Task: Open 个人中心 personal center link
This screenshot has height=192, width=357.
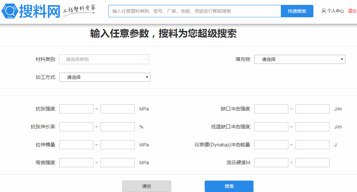Action: pos(336,11)
